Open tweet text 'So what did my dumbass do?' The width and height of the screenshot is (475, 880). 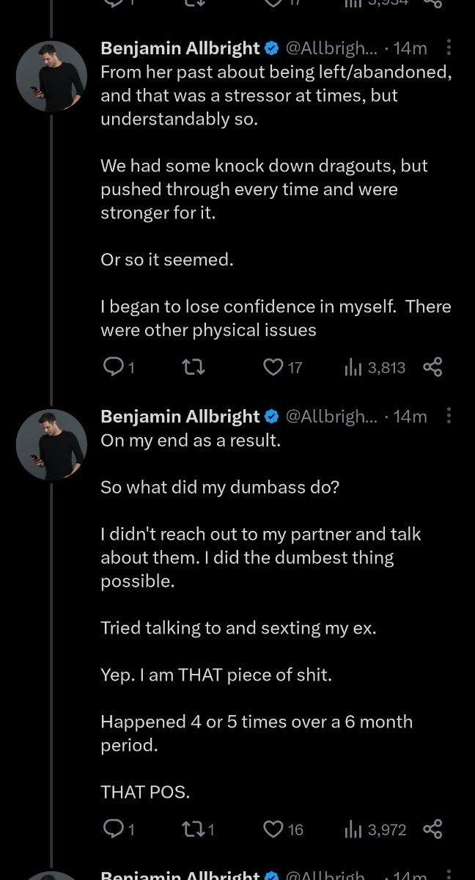click(220, 487)
